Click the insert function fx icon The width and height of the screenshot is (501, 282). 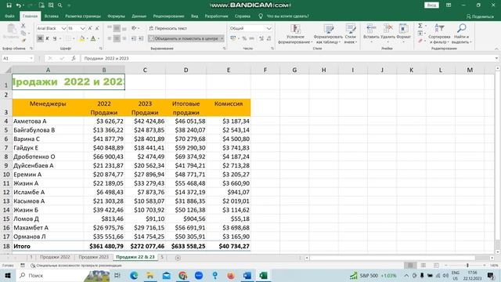pyautogui.click(x=74, y=58)
